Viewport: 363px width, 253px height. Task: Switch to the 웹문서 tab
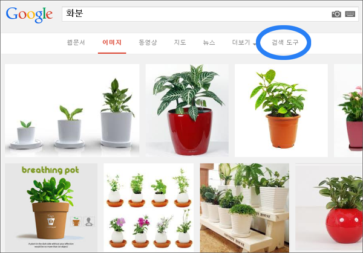(76, 42)
